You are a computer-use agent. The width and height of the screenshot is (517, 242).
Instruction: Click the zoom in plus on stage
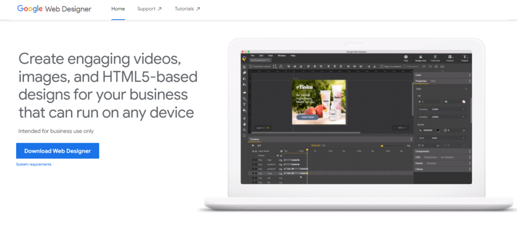pos(406,128)
